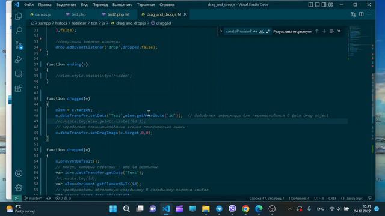Open the Правка menu
This screenshot has height=216, width=385.
pyautogui.click(x=45, y=5)
